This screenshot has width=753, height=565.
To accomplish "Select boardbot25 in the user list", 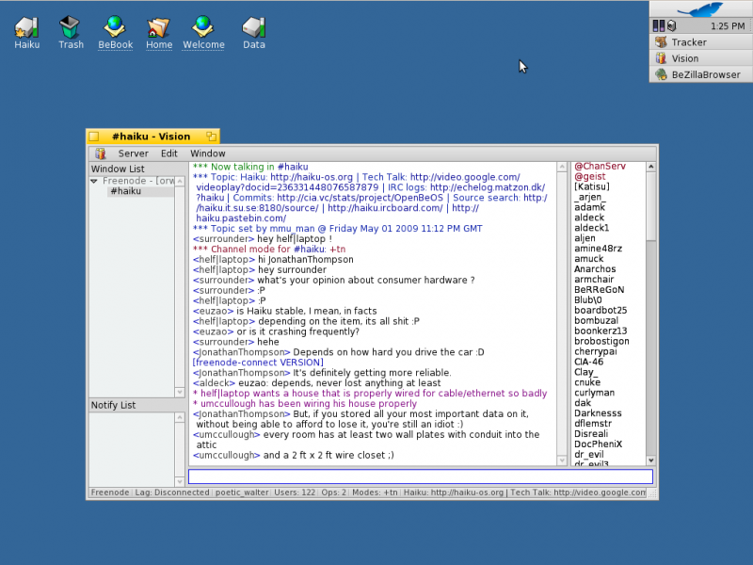I will 601,311.
